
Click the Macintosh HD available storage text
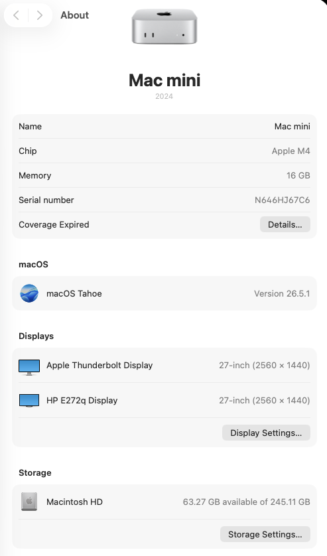247,502
